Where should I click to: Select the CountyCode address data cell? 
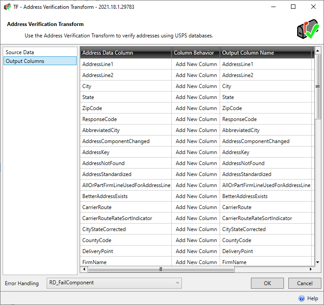coord(125,240)
